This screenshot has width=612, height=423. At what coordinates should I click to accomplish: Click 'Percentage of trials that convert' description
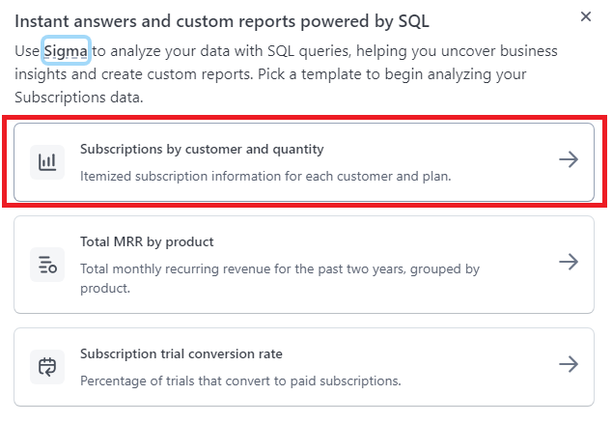coord(239,381)
